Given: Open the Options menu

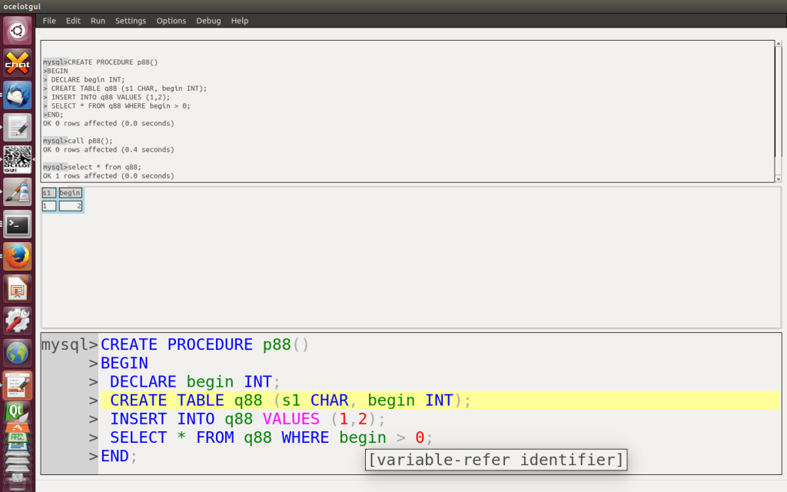Looking at the screenshot, I should coord(171,21).
